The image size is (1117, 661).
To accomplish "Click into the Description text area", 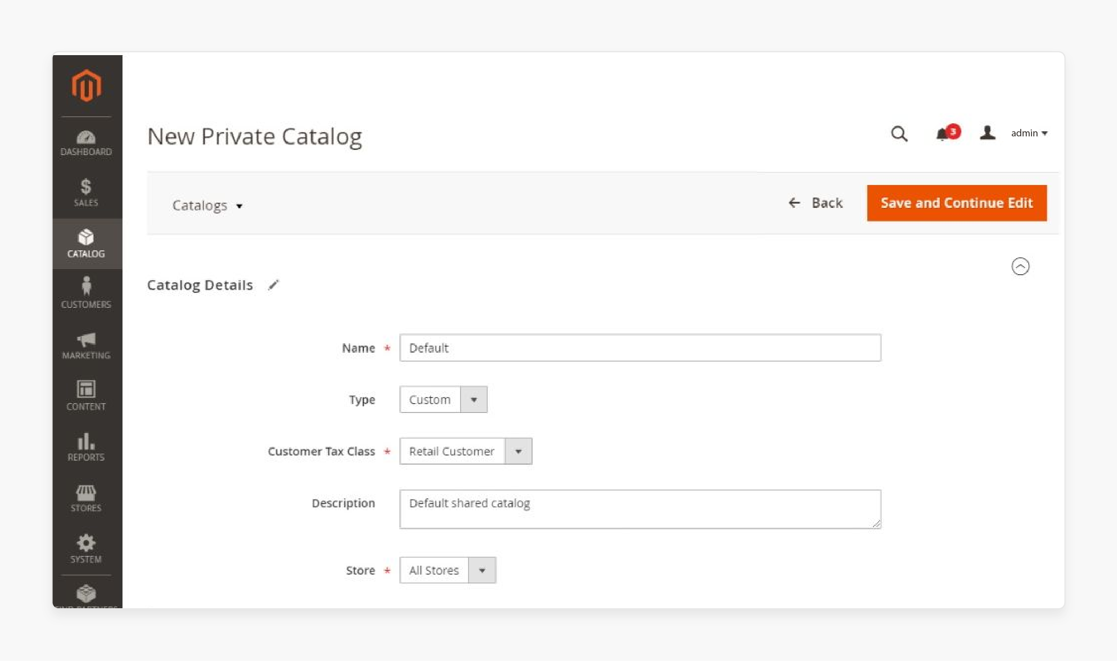I will (x=640, y=509).
